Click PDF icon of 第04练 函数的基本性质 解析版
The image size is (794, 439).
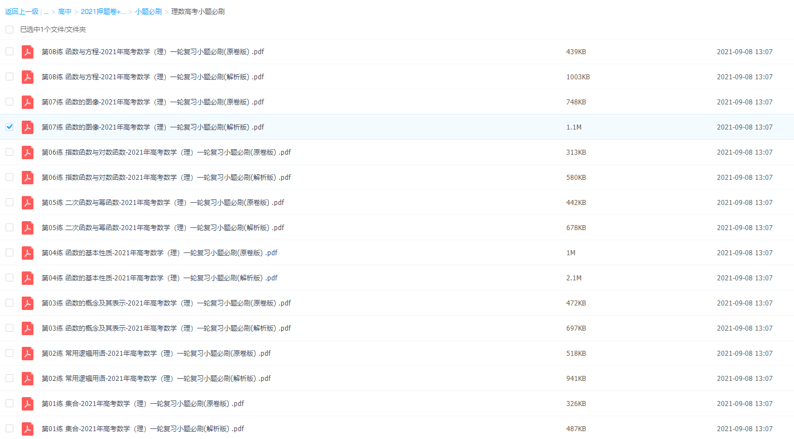[27, 278]
